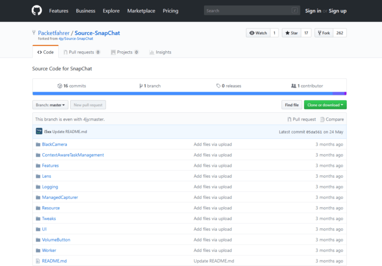Select the ContextAwareTaskManagement folder icon

tap(38, 155)
